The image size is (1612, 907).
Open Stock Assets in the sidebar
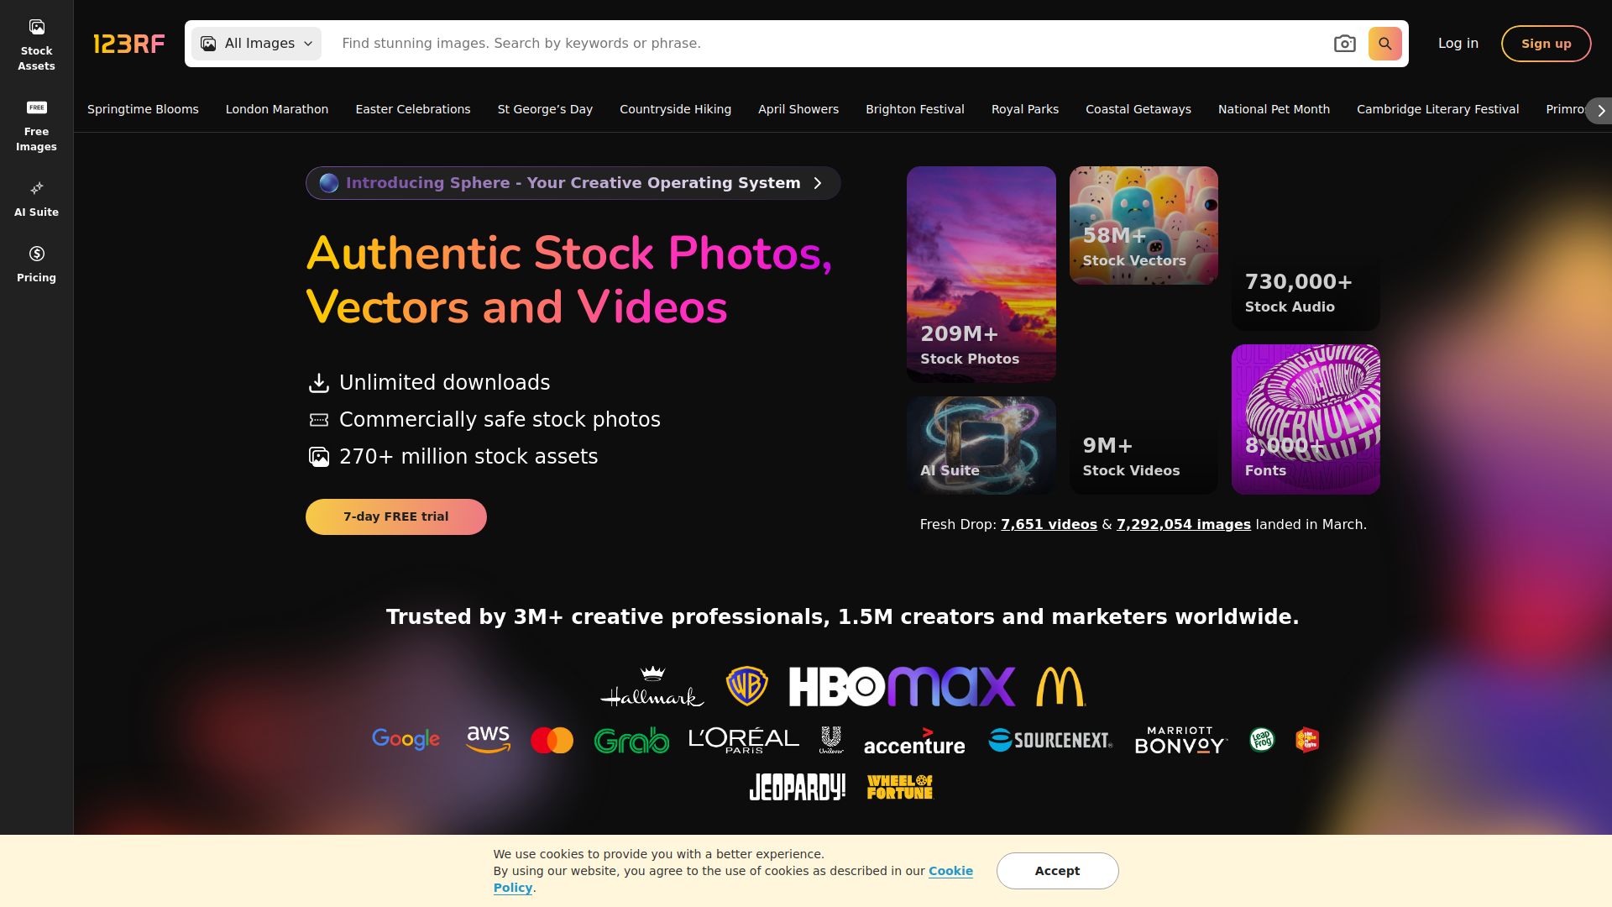pyautogui.click(x=36, y=44)
